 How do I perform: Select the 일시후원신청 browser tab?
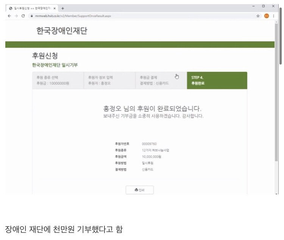click(x=32, y=8)
